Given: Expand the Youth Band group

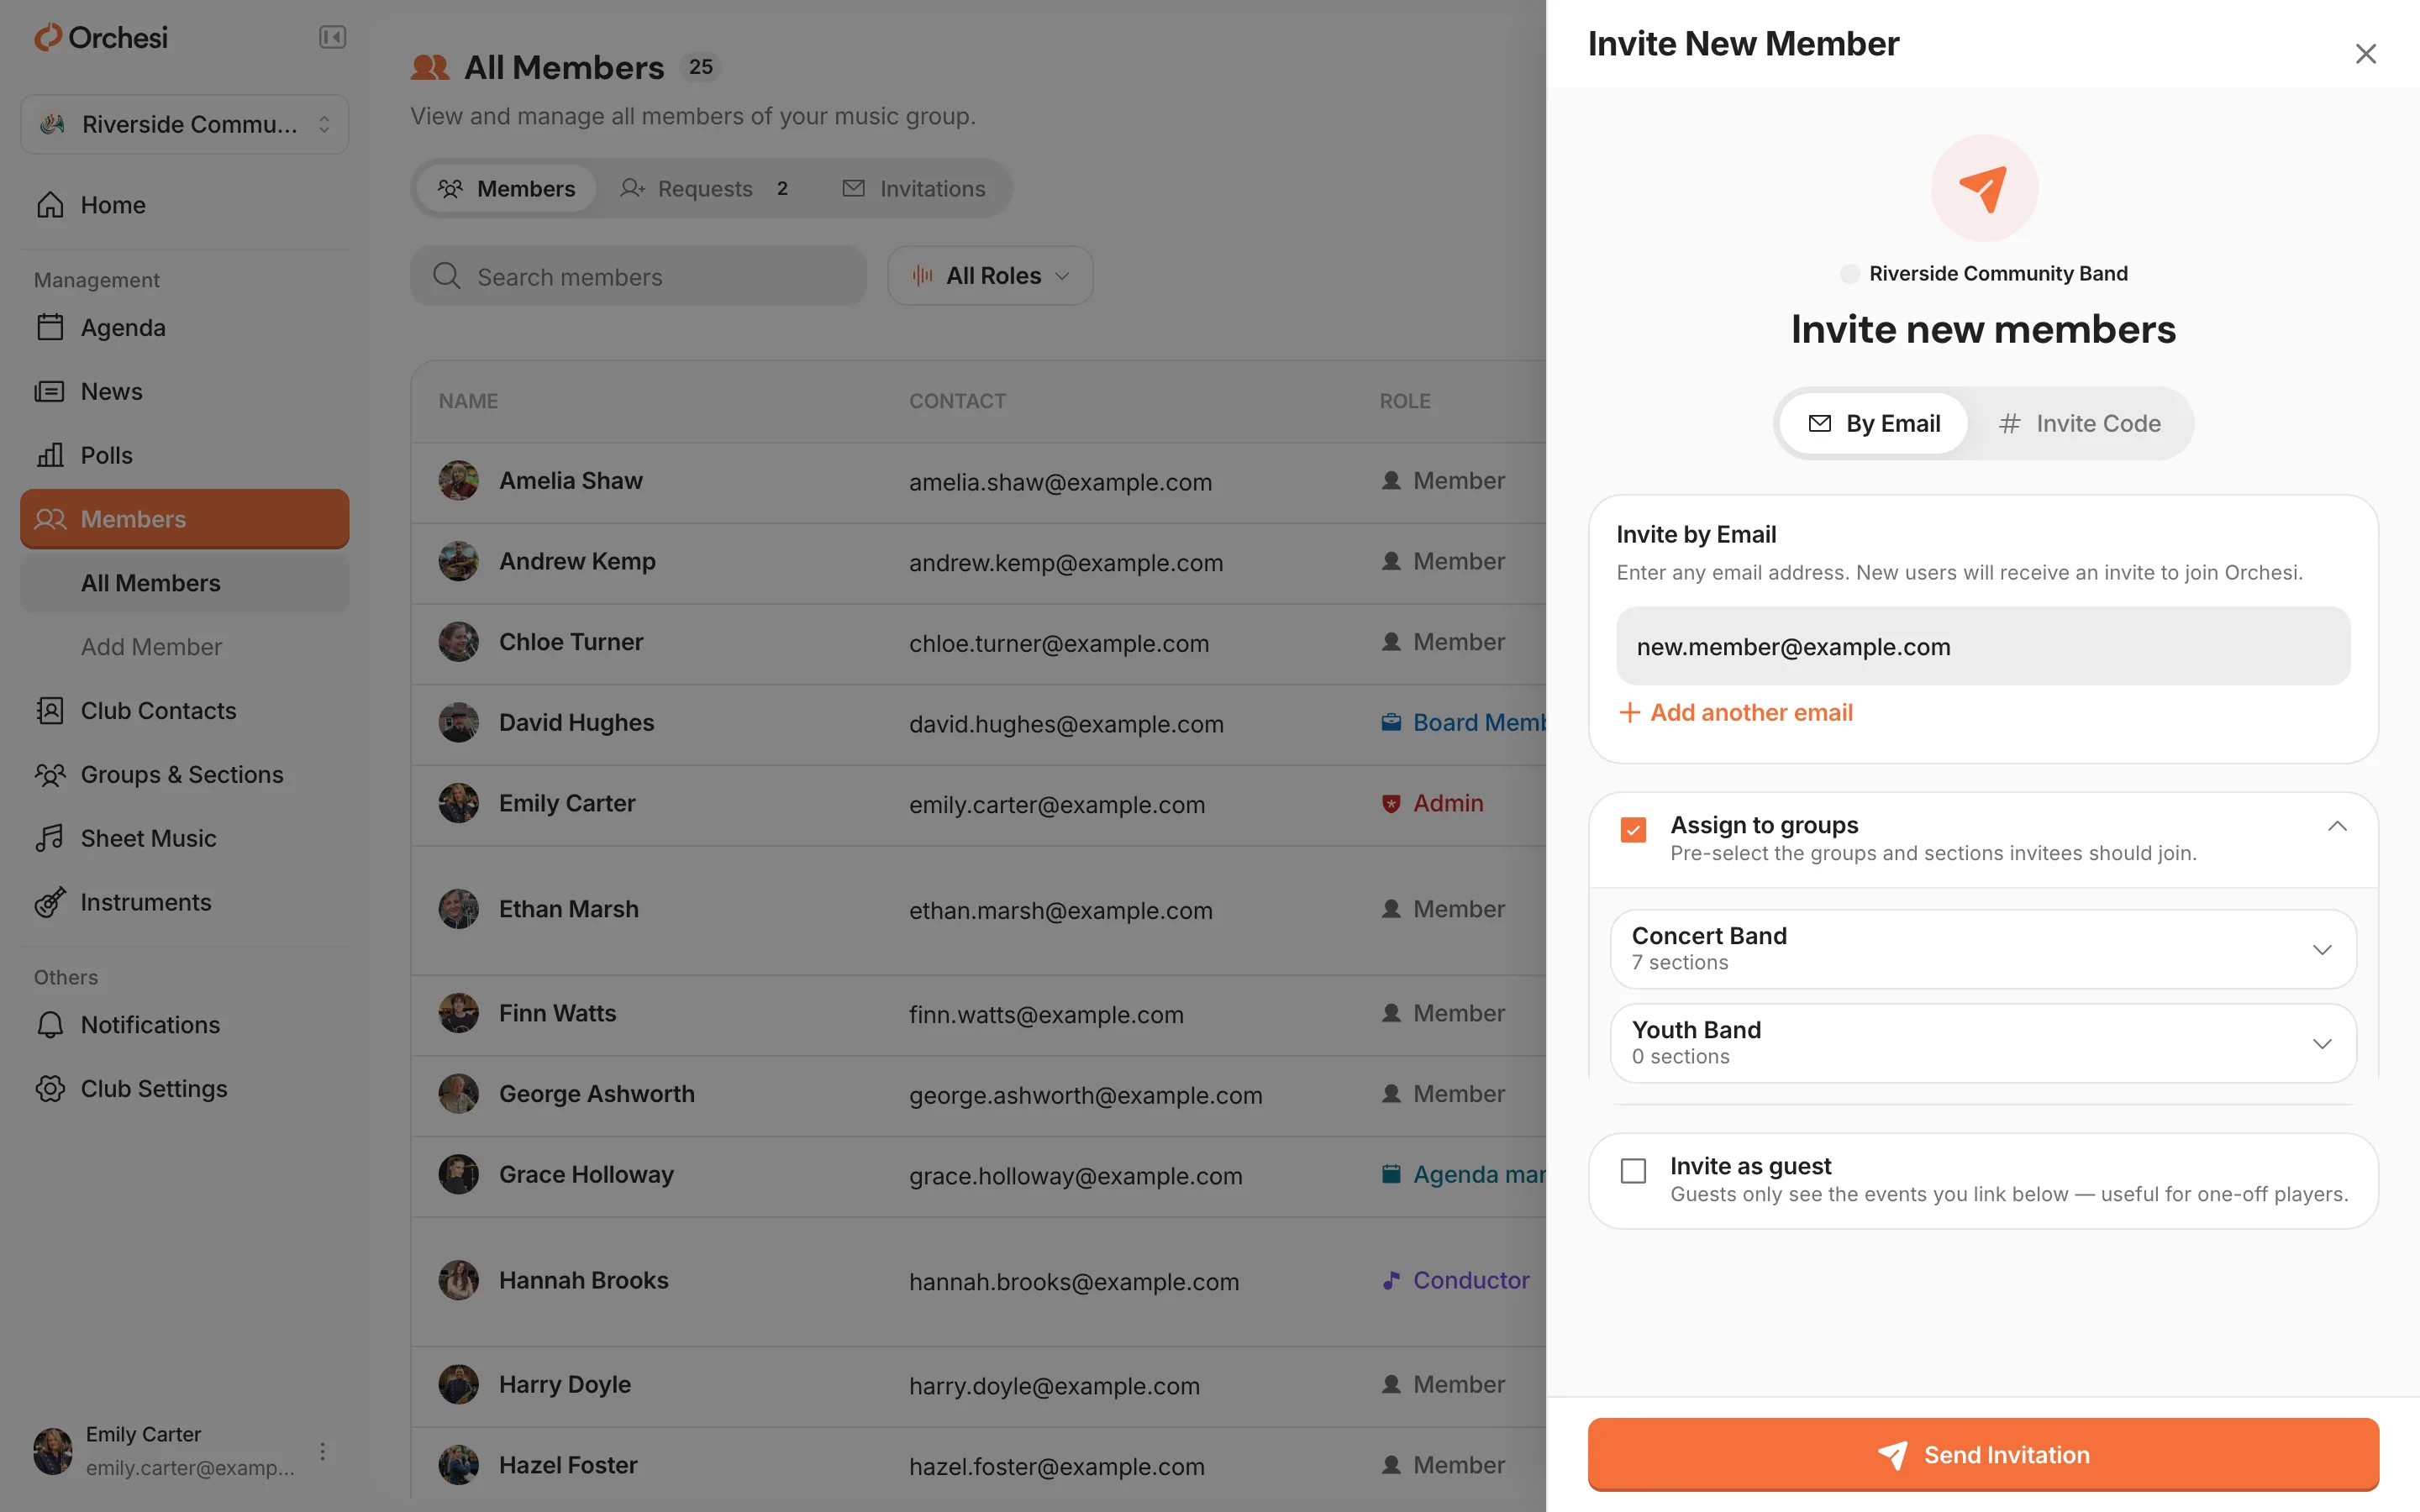Looking at the screenshot, I should coord(1983,1043).
